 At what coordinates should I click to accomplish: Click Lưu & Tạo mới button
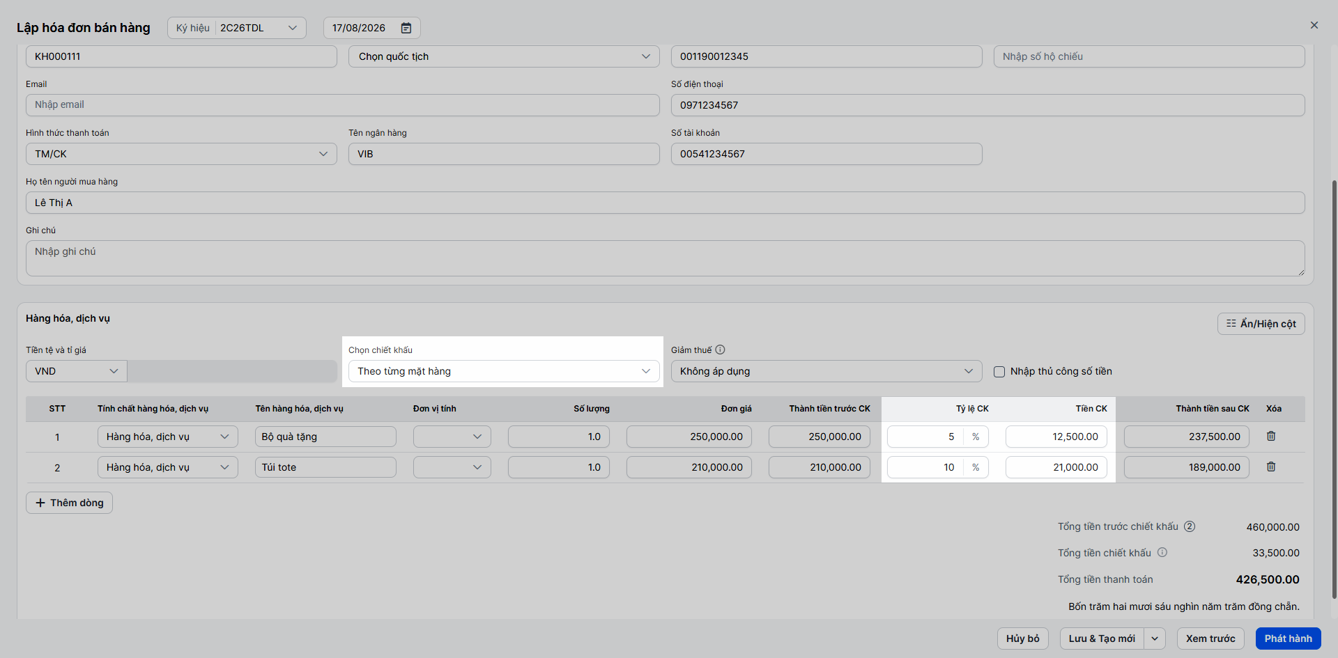[x=1102, y=639]
